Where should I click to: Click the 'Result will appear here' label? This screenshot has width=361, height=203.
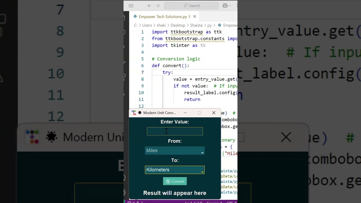[x=175, y=193]
